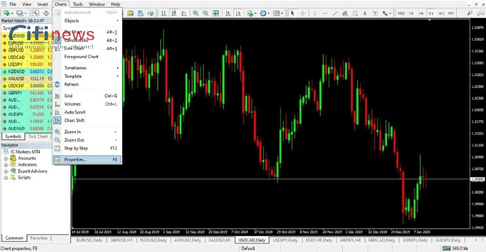This screenshot has width=486, height=252.
Task: Open the search magnifier at top right
Action: [470, 13]
